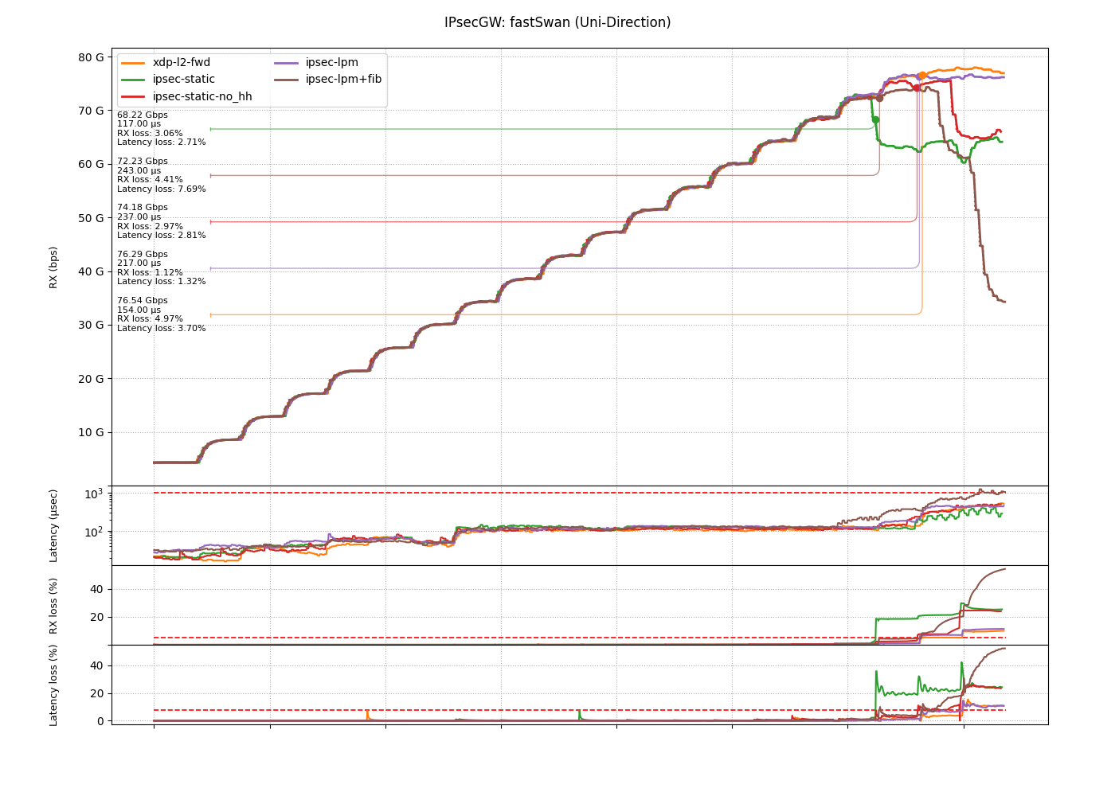1115x796 pixels.
Task: Click the 'RX loss: 2.97%' text
Action: (x=150, y=226)
